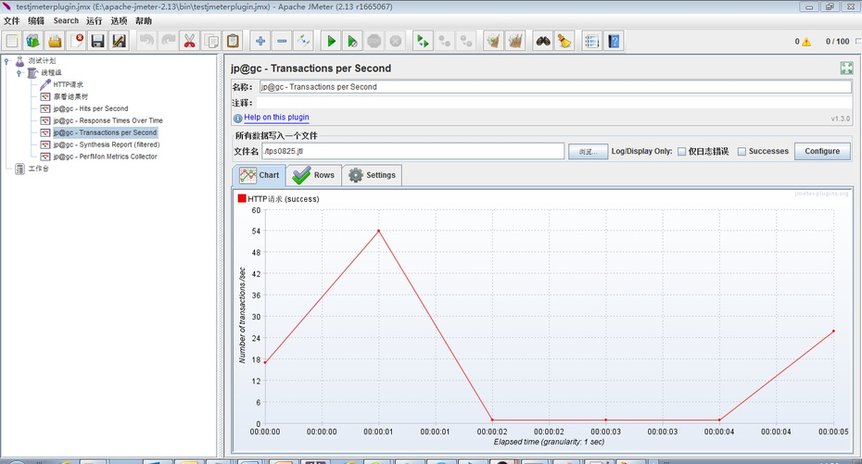The image size is (862, 464).
Task: Click the blue question mark Help icon
Action: click(x=614, y=41)
